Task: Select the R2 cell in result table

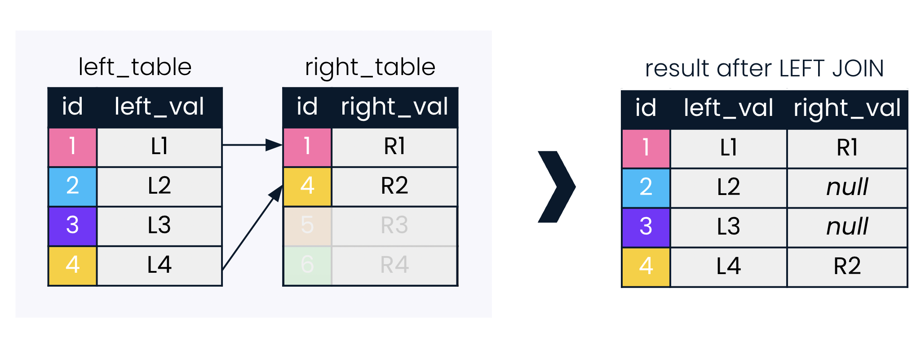Action: click(847, 266)
